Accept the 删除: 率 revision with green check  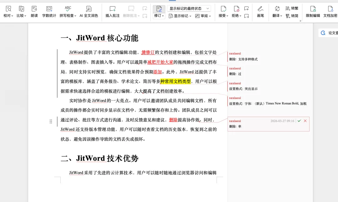tap(299, 121)
